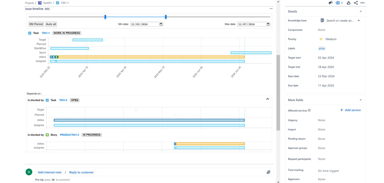This screenshot has width=384, height=183.
Task: Click the Target bar of T001-1 timeline
Action: tap(88, 40)
